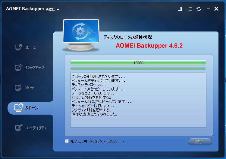Select PCをシャットダウン combo box text
This screenshot has height=159, width=226.
(104, 141)
